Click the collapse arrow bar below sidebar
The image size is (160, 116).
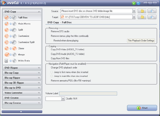point(22,111)
